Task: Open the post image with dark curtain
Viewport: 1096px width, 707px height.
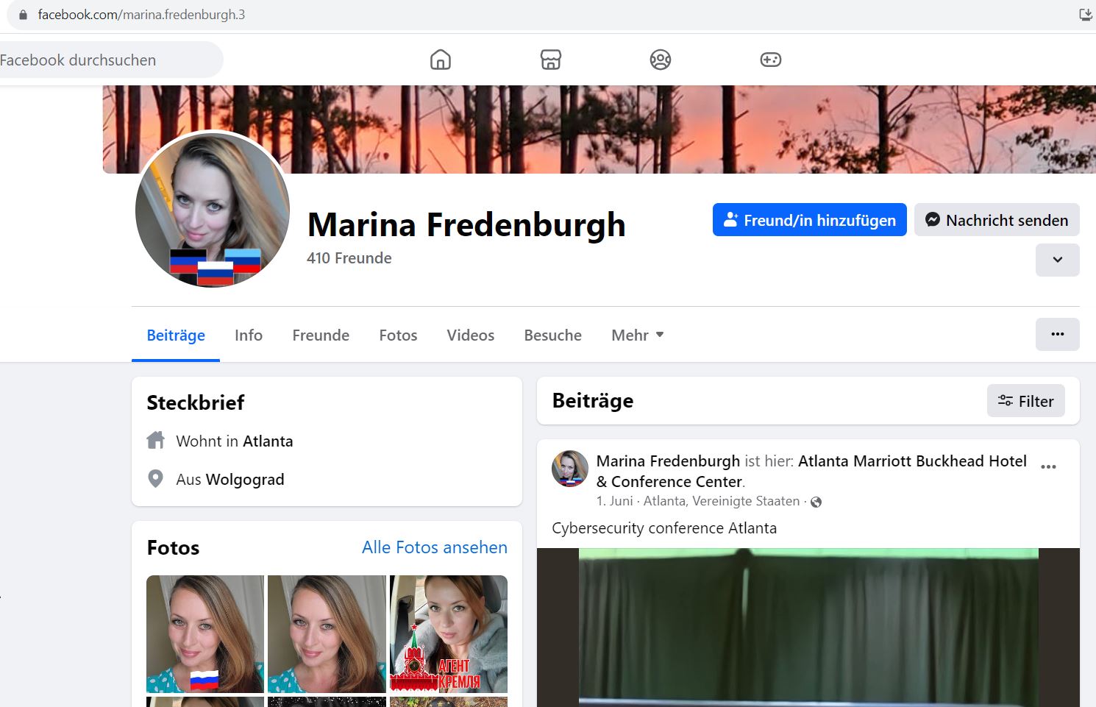Action: pos(808,628)
